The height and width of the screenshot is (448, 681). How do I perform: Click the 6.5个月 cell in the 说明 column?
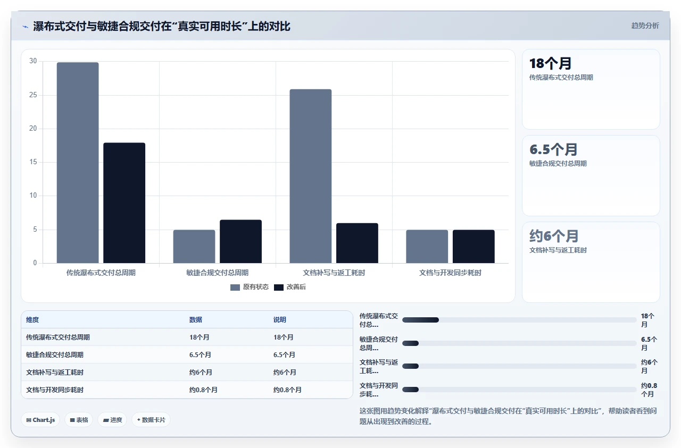tap(284, 355)
